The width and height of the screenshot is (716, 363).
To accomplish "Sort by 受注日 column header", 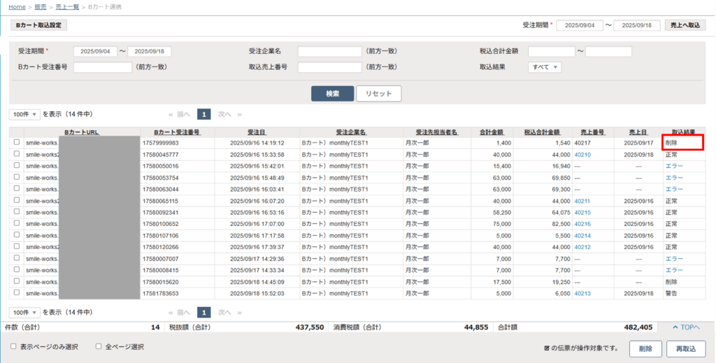I will [x=257, y=131].
